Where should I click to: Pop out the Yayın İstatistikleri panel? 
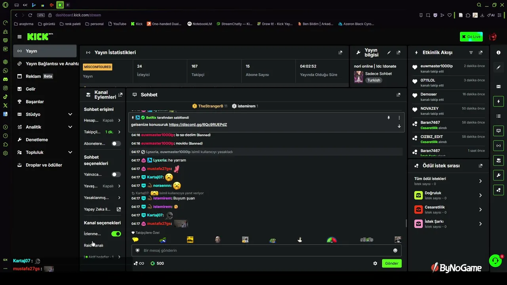click(x=340, y=52)
